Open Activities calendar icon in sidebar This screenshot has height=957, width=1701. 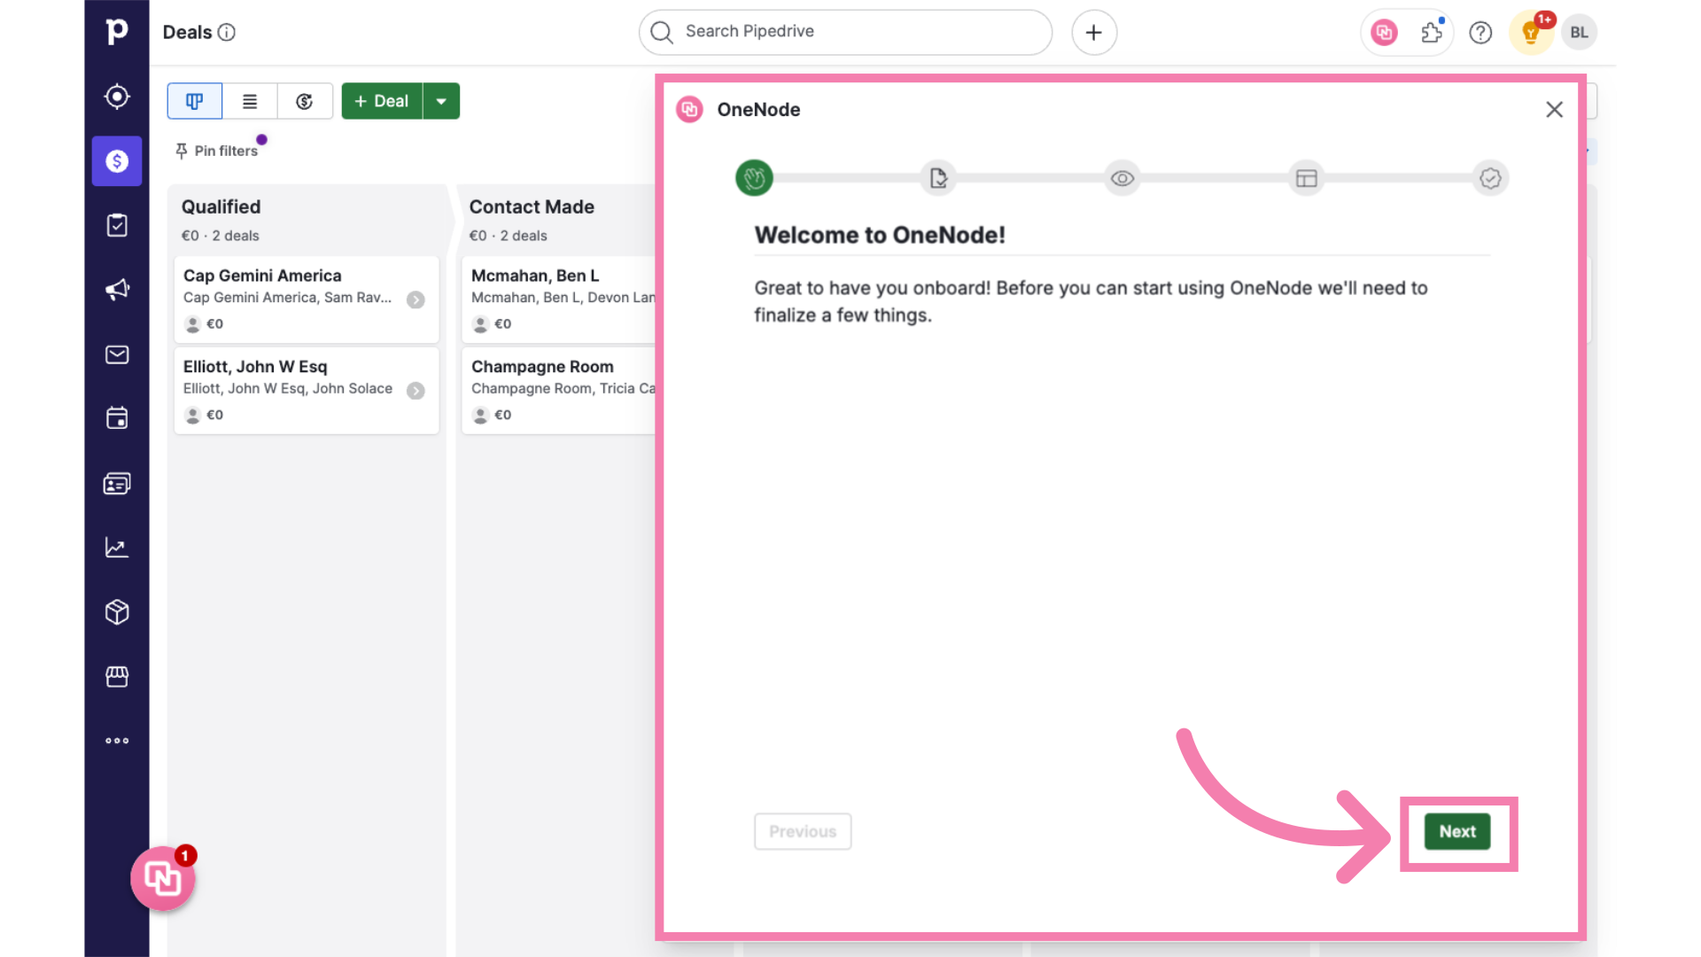(117, 418)
